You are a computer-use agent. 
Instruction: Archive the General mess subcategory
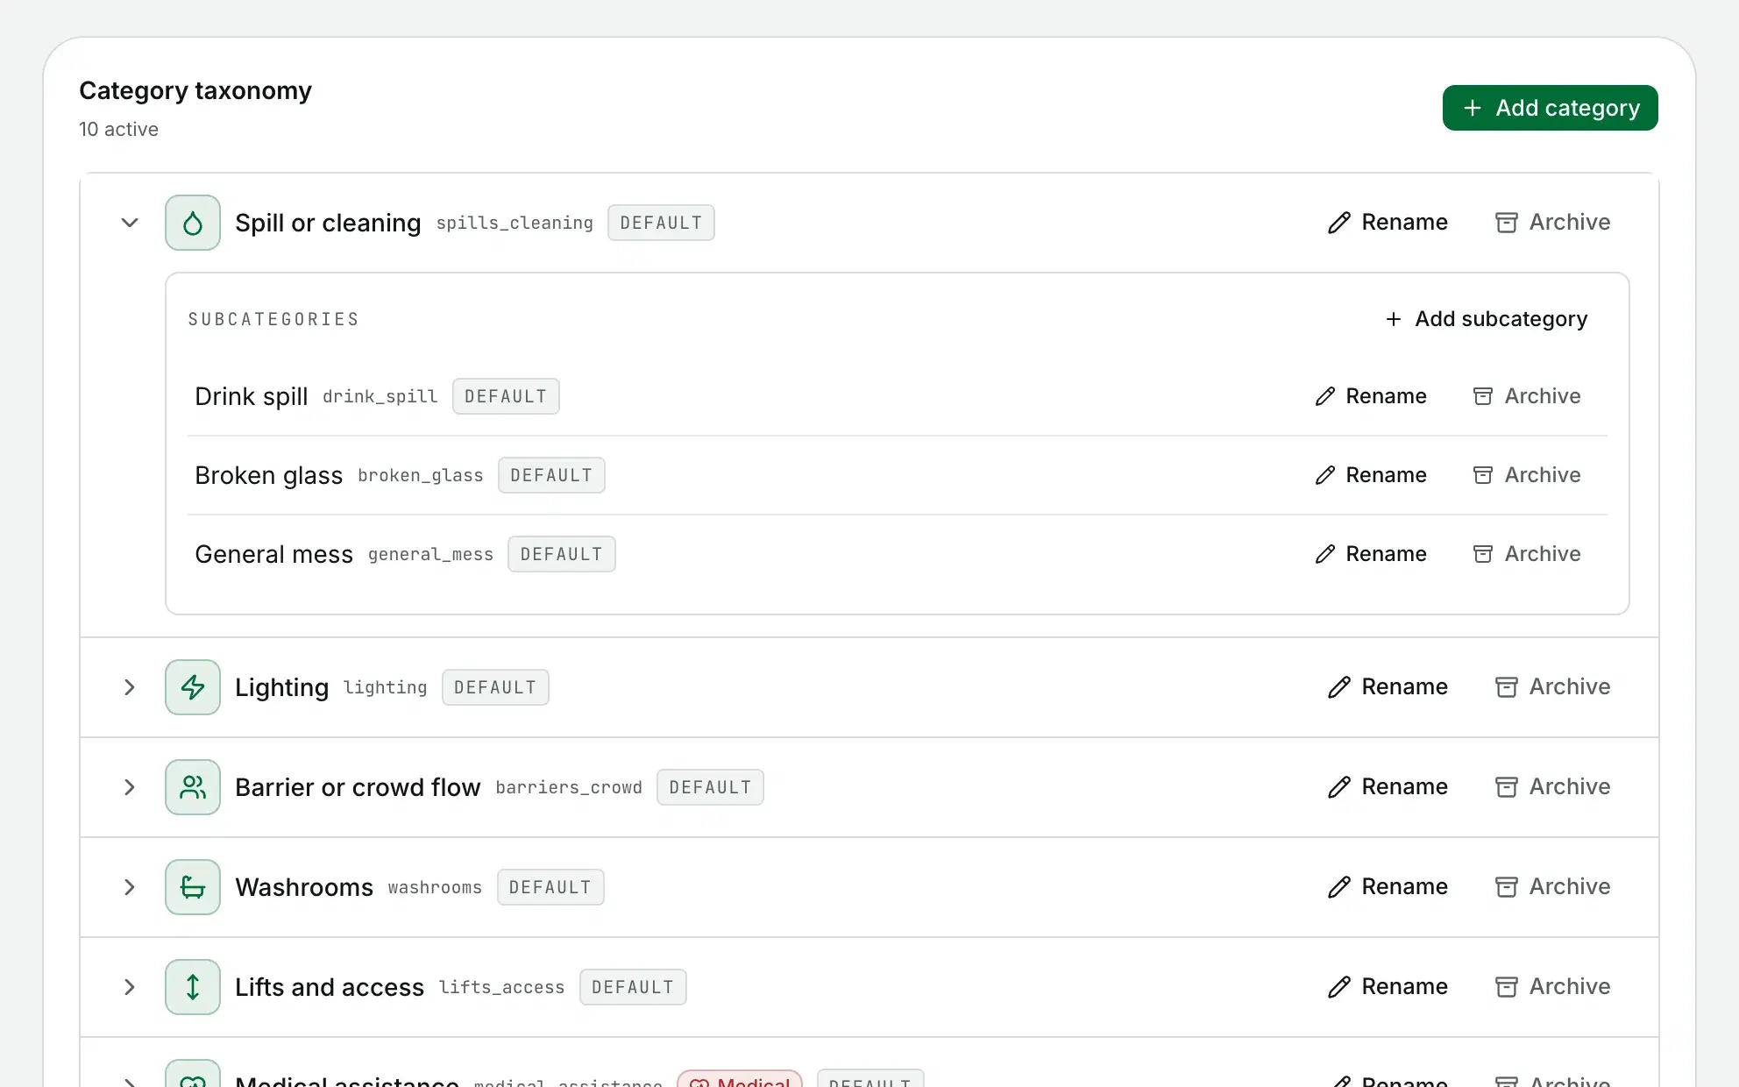tap(1526, 554)
